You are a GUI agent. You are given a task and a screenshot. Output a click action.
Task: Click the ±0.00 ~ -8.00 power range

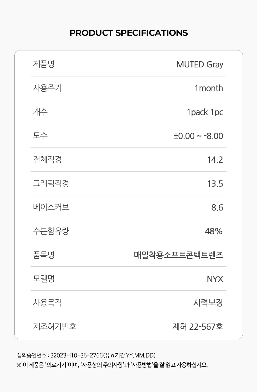[x=198, y=136]
